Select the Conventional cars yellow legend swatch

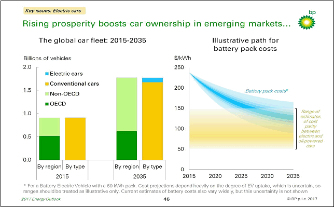(x=47, y=84)
